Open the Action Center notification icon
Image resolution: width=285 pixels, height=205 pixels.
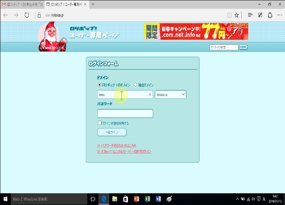pos(259,199)
